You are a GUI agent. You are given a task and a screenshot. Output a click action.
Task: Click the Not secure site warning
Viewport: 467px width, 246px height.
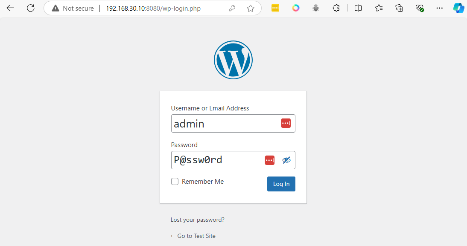[73, 8]
